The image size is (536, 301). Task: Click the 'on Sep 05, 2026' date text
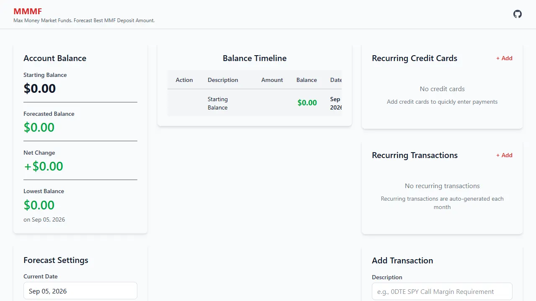44,219
